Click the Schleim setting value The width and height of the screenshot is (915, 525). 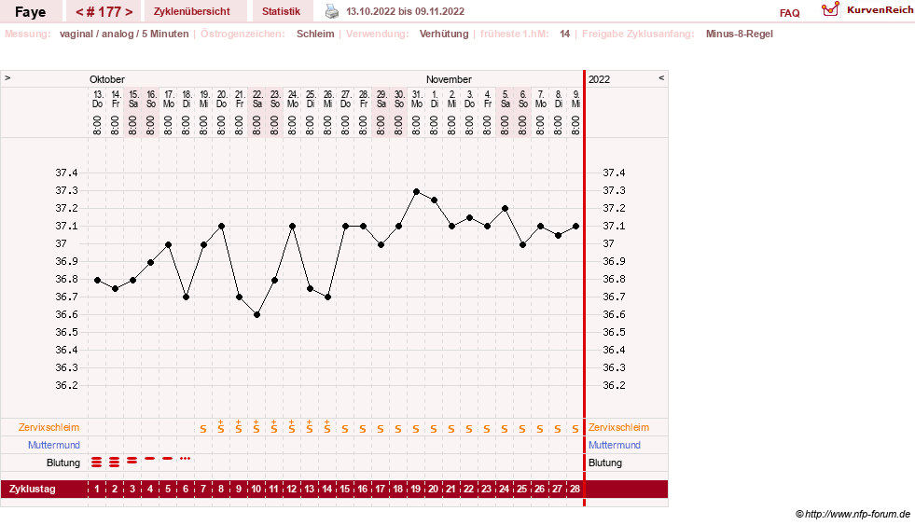click(x=315, y=34)
